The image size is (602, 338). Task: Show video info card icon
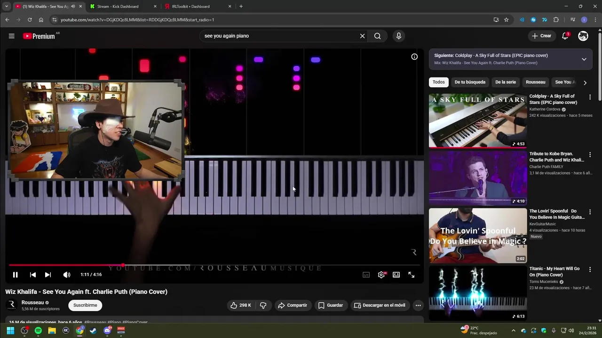(x=414, y=57)
